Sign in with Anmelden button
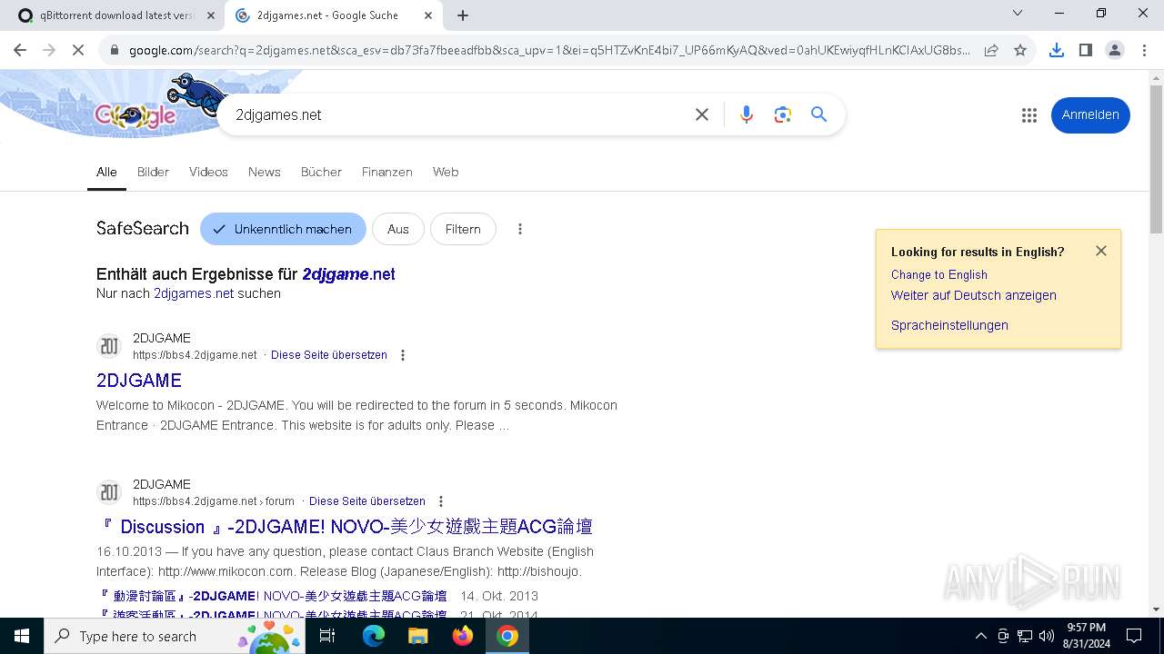The height and width of the screenshot is (654, 1164). click(1090, 114)
